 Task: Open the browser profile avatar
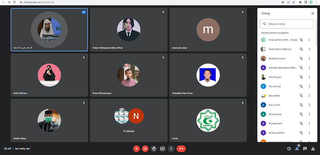311,2
